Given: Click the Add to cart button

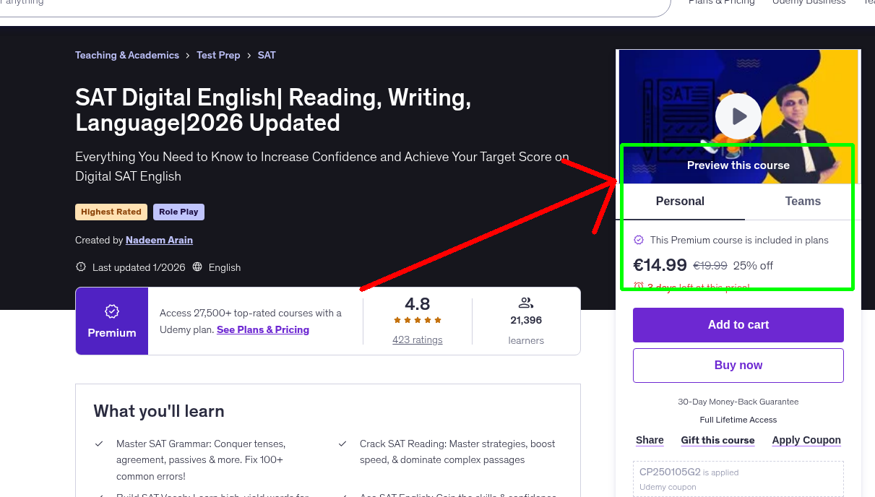Looking at the screenshot, I should click(738, 325).
